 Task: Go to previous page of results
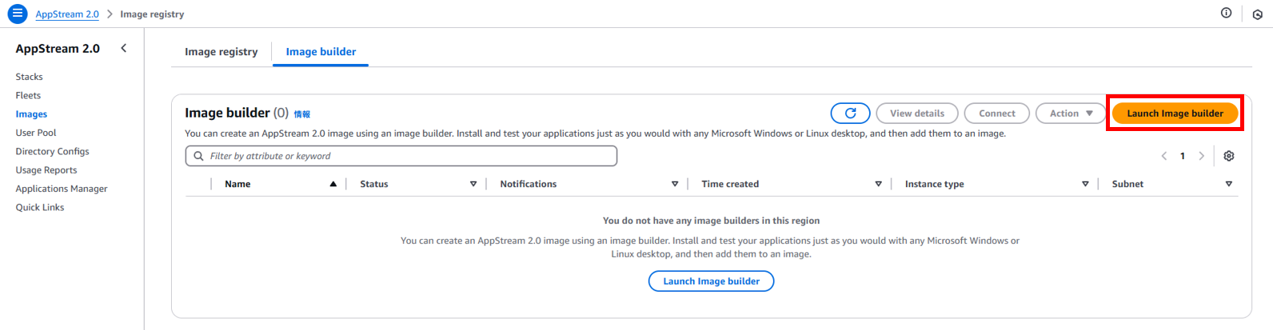pos(1164,156)
